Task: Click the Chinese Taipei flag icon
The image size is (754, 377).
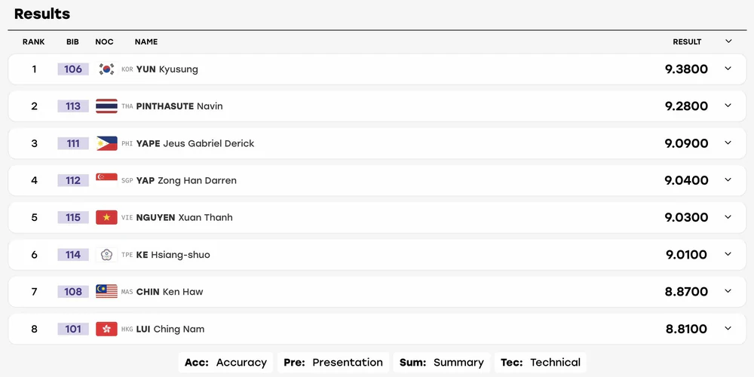Action: click(x=106, y=254)
